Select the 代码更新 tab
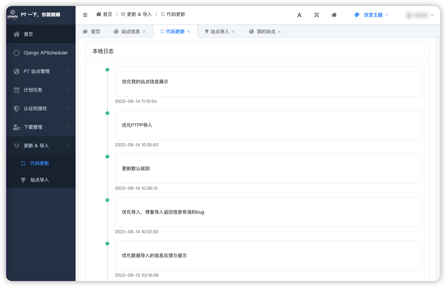The image size is (446, 287). coord(175,32)
